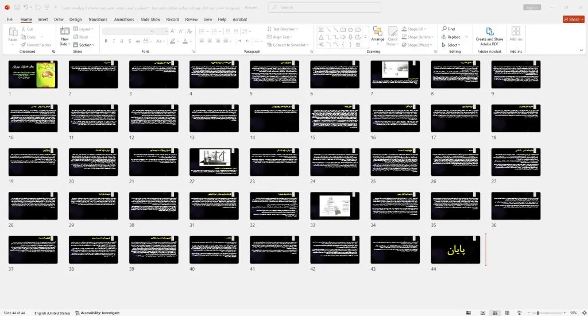
Task: Click the font color swatch button
Action: tap(185, 41)
